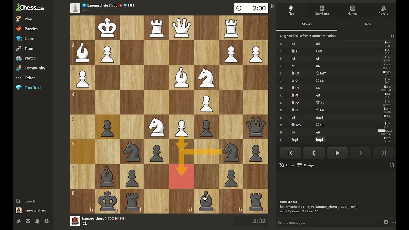409x230 pixels.
Task: Select the Moves tab
Action: (306, 24)
